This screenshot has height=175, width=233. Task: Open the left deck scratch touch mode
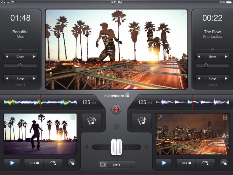[x=72, y=163]
